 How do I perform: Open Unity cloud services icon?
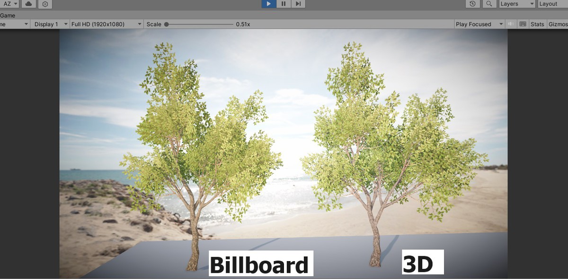pos(28,4)
